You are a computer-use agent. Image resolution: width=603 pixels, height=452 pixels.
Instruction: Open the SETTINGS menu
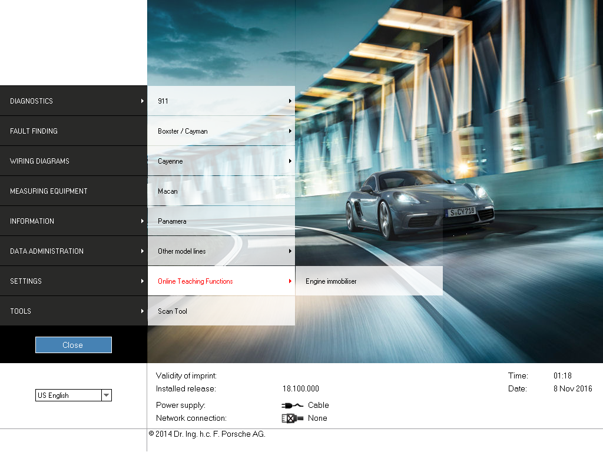[74, 281]
